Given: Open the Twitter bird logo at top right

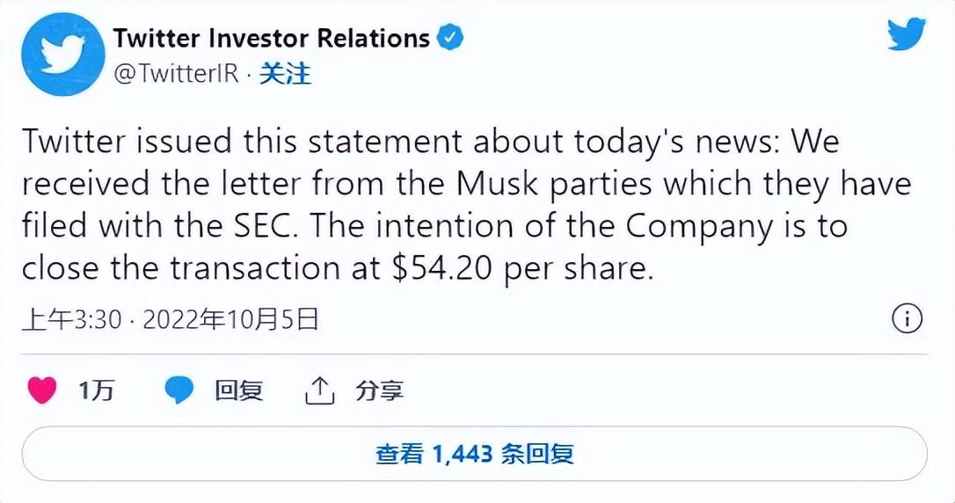Looking at the screenshot, I should (x=907, y=34).
